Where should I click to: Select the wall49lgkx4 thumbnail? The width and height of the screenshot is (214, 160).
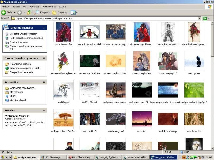click(x=63, y=90)
